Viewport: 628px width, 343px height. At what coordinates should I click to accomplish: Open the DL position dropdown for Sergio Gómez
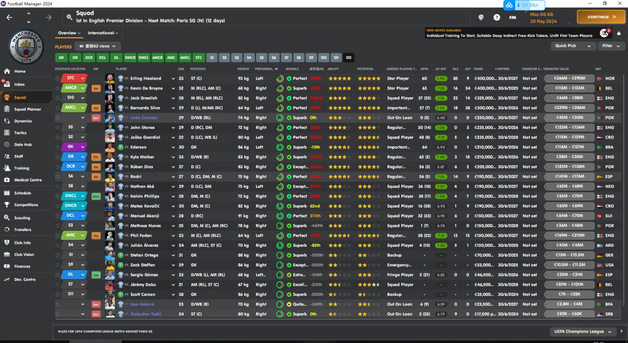[82, 275]
